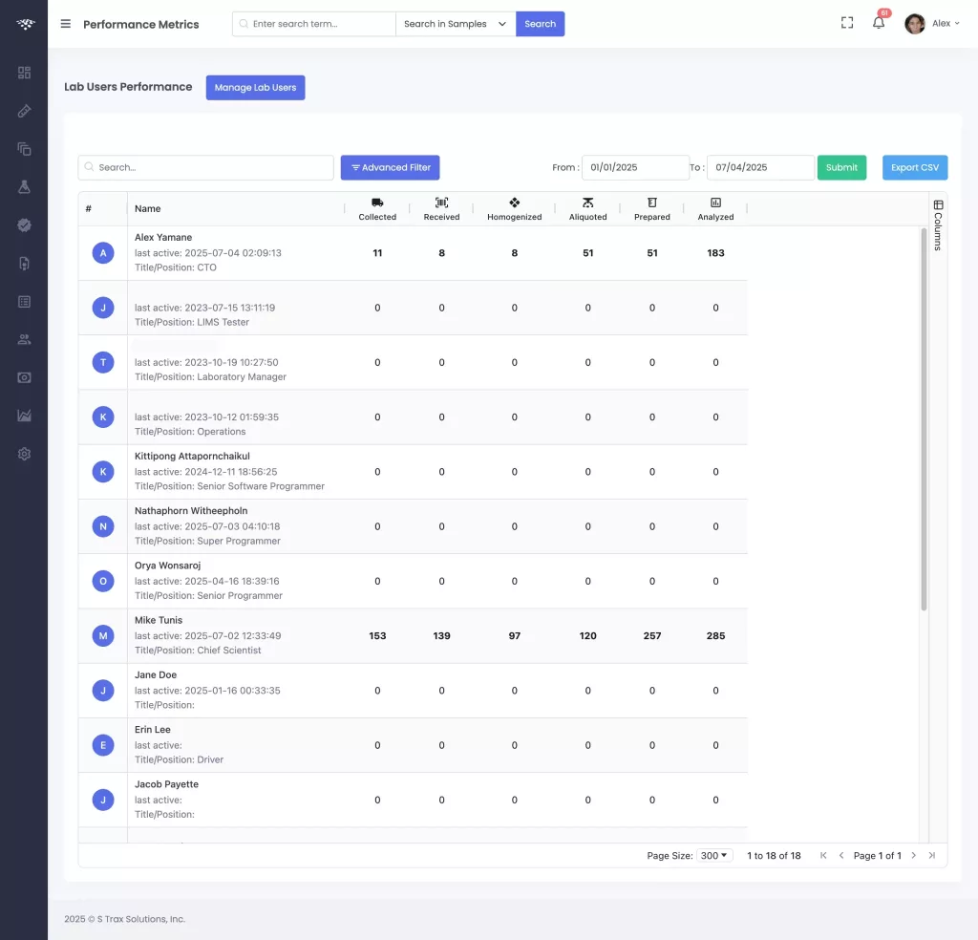This screenshot has height=940, width=978.
Task: Click Manage Lab Users button
Action: (x=255, y=87)
